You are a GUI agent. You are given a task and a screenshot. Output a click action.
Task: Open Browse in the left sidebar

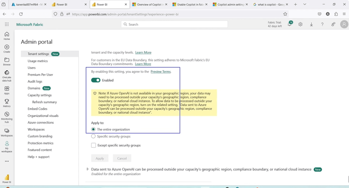tap(7, 62)
